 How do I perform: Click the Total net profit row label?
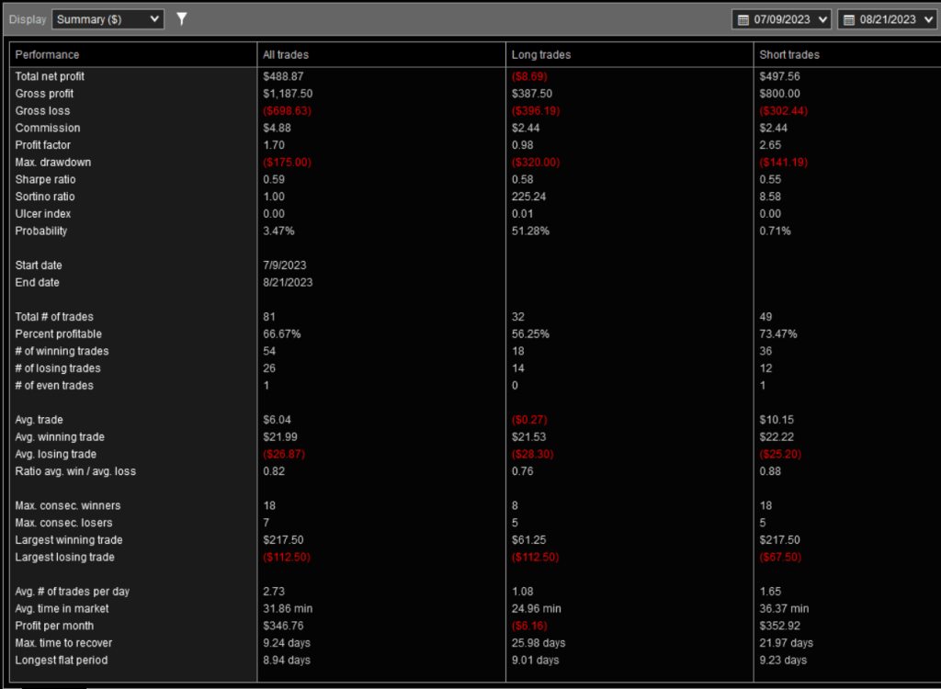(x=50, y=76)
